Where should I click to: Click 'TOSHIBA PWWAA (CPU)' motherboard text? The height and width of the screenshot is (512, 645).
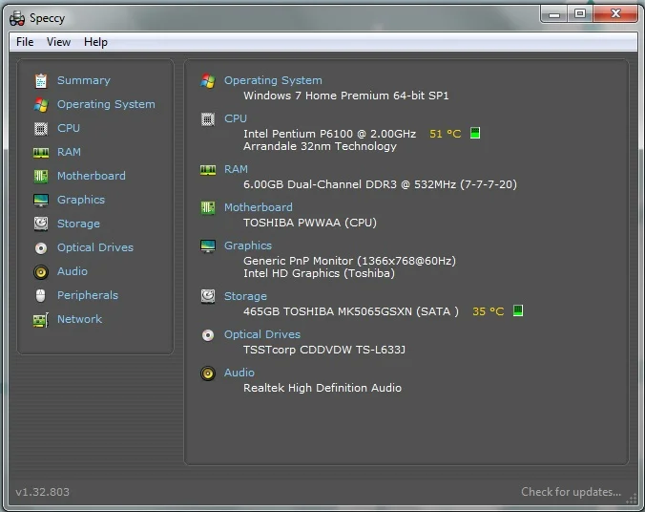click(310, 223)
